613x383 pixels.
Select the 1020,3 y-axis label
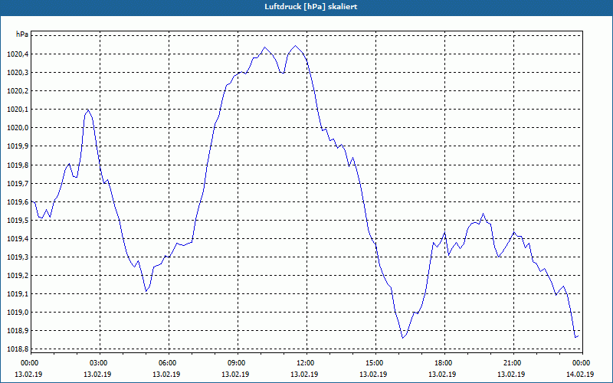18,72
